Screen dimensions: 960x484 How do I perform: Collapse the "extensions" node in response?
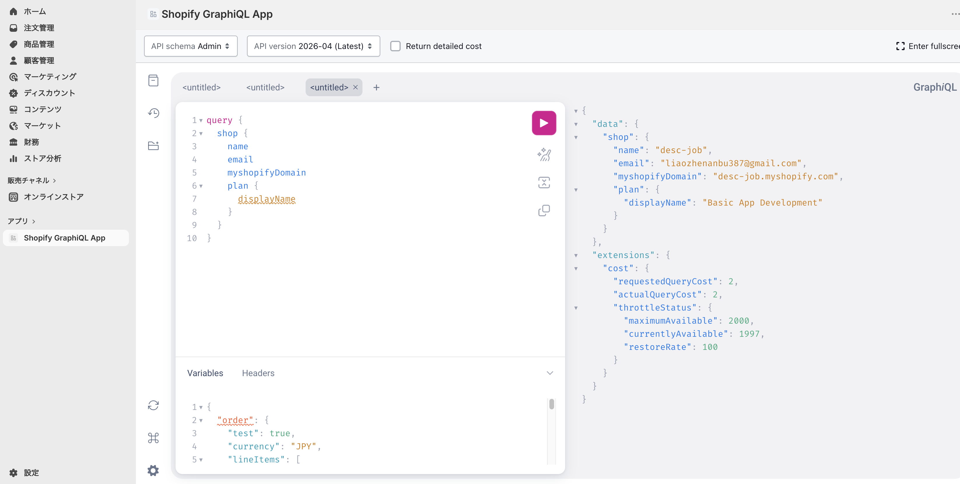click(576, 256)
